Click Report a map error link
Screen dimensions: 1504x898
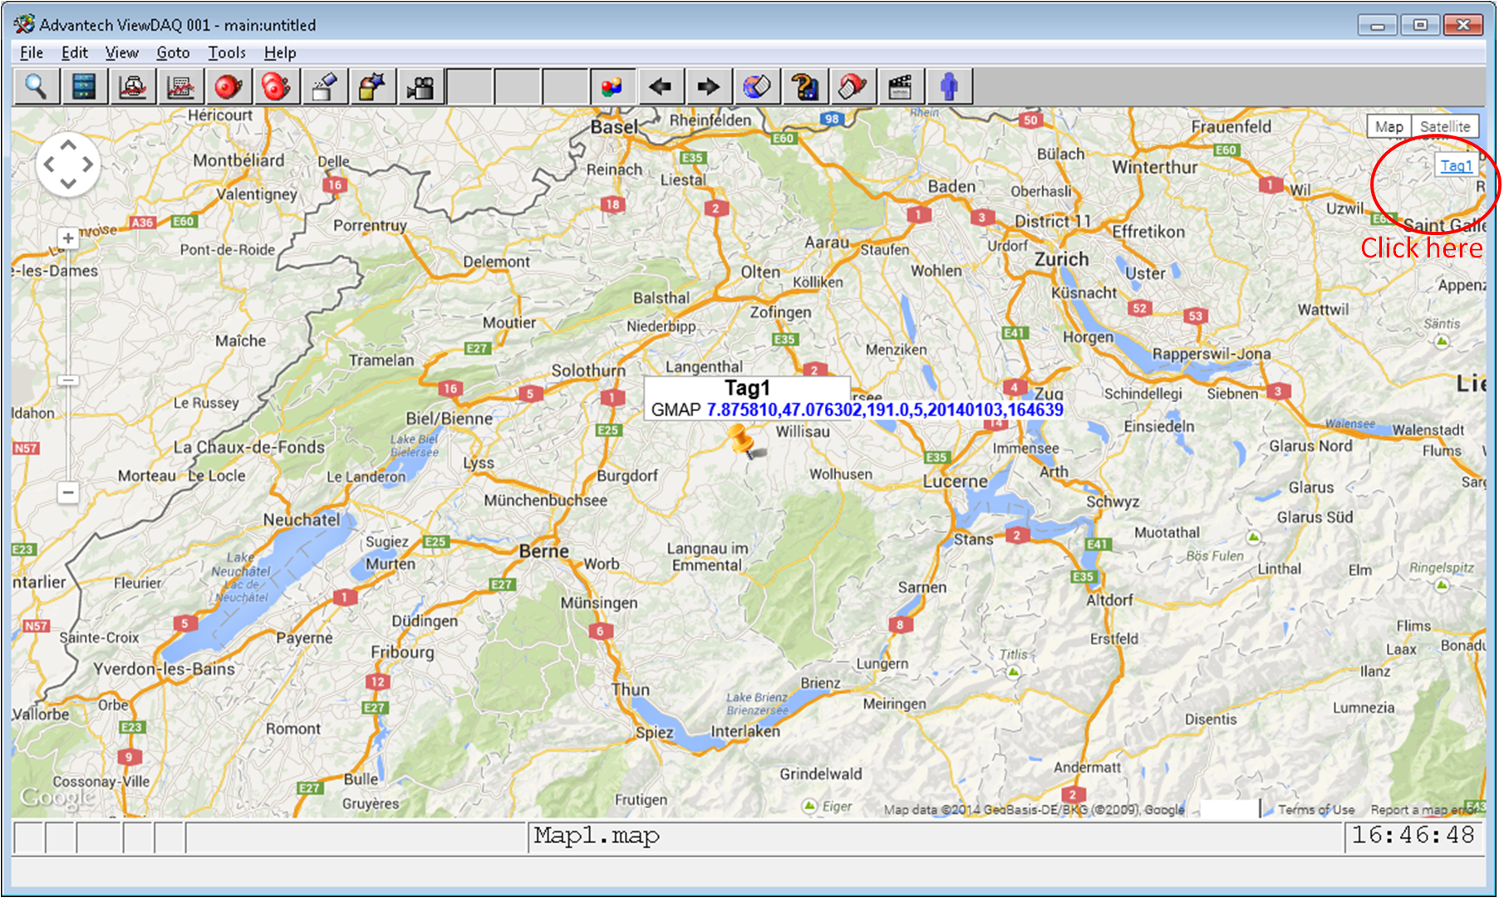[1425, 809]
